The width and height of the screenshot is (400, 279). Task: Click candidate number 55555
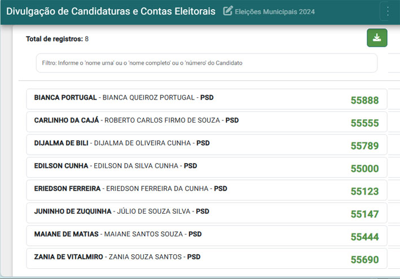[x=364, y=123]
